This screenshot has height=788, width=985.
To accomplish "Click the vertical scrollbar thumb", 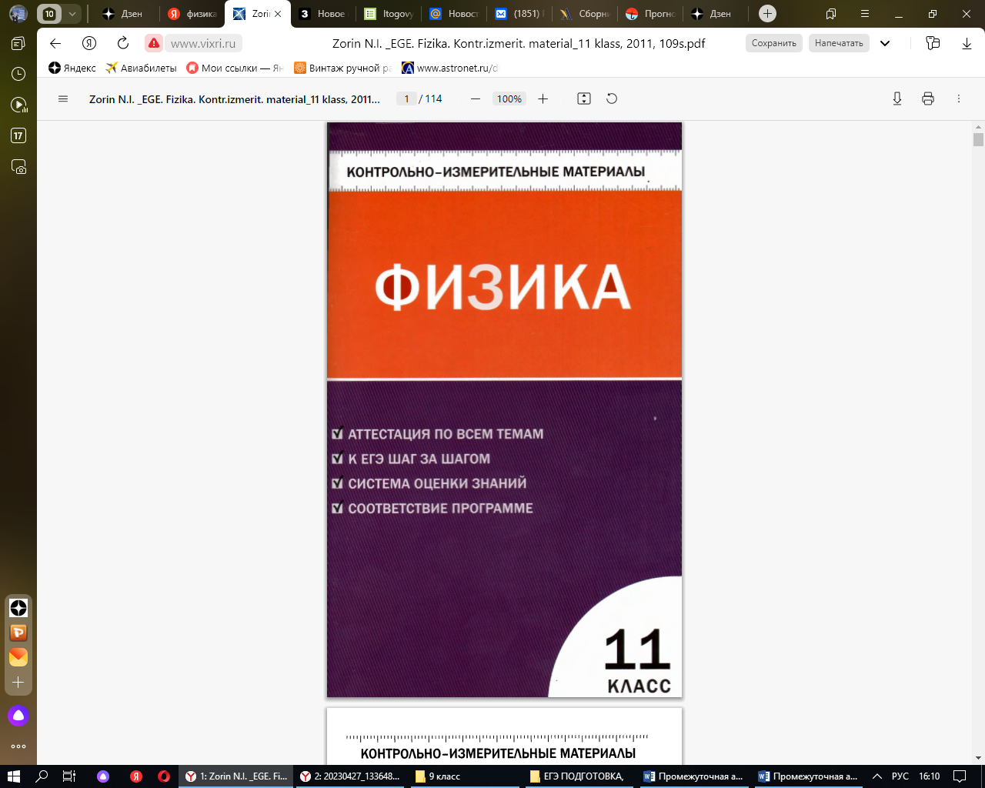I will [978, 139].
